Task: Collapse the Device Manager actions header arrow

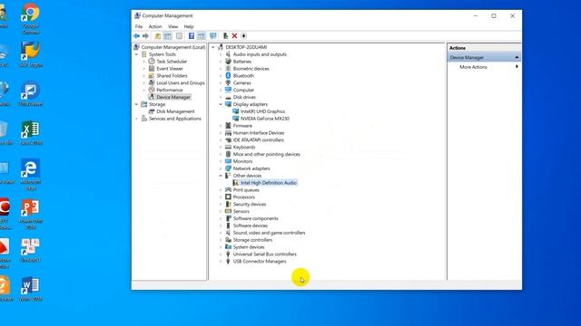Action: [517, 57]
